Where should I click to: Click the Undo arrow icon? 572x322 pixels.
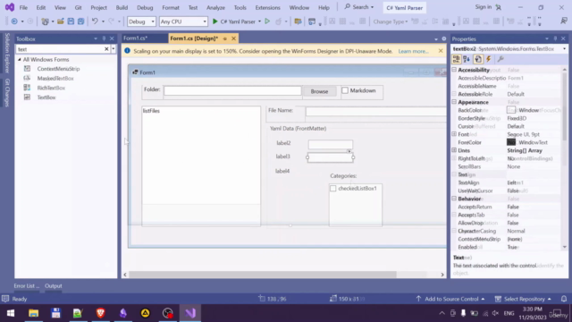(x=95, y=21)
